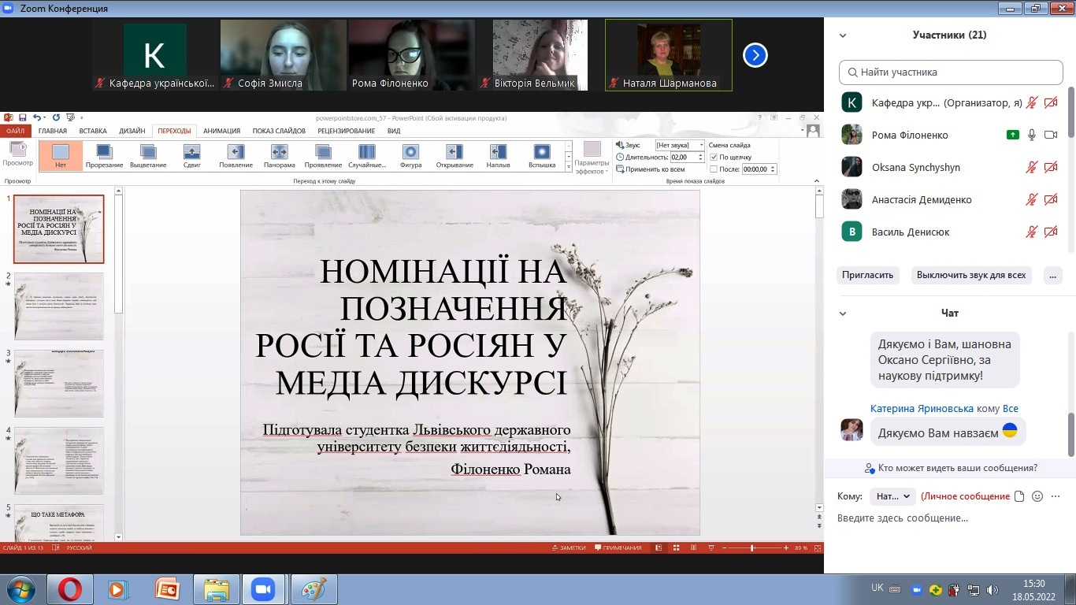Switch to reading view in status bar
The image size is (1076, 605).
pyautogui.click(x=693, y=547)
